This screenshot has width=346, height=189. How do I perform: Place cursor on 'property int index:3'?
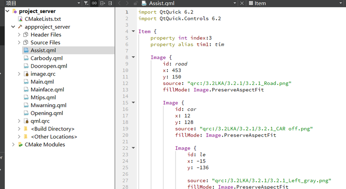coord(181,38)
